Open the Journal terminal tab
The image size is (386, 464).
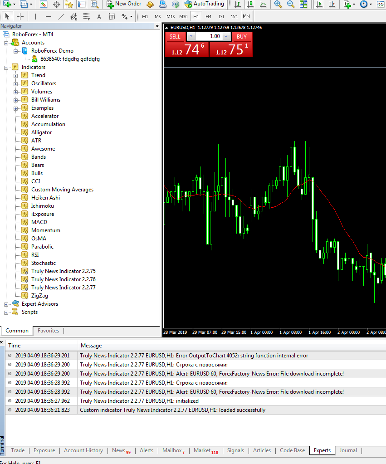coord(348,450)
